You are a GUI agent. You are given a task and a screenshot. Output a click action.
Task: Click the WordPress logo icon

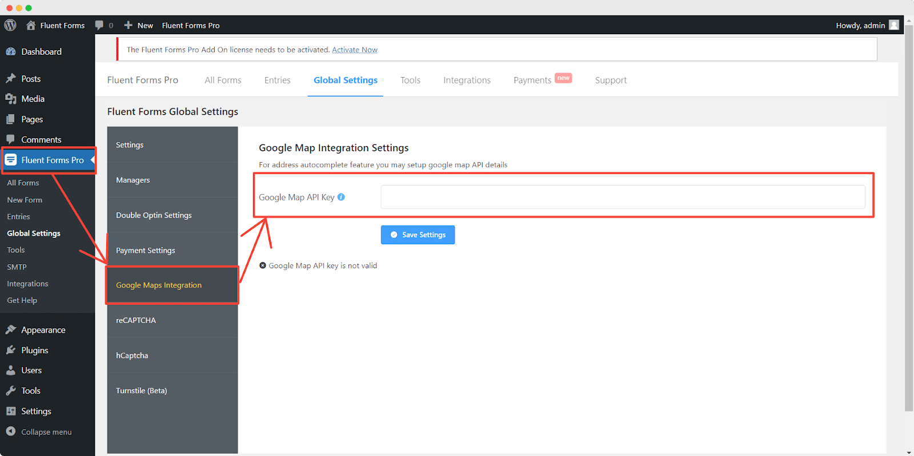(x=10, y=25)
